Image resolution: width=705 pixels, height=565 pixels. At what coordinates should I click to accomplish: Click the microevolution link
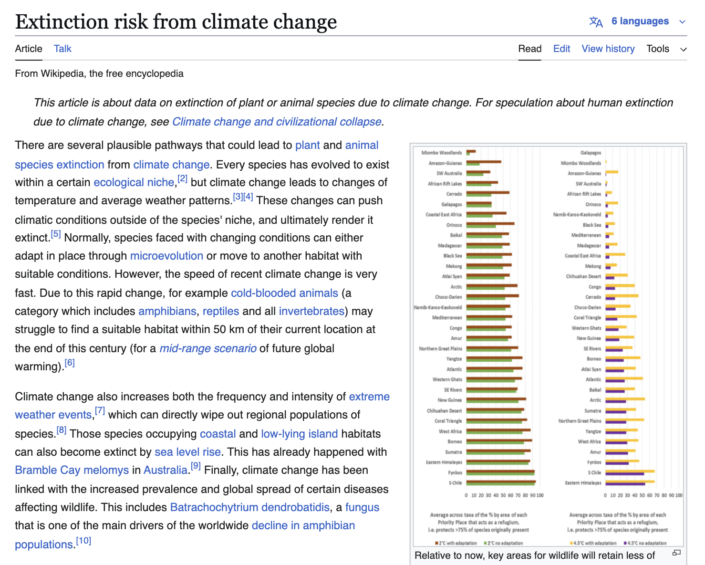click(166, 256)
